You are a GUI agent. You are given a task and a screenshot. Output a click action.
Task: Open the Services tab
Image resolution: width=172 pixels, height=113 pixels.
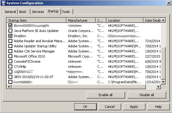pos(38,12)
